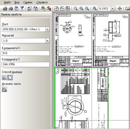Screen dimensions: 130x129
Task: Open the print filter funnel icon
Action: (22, 8)
